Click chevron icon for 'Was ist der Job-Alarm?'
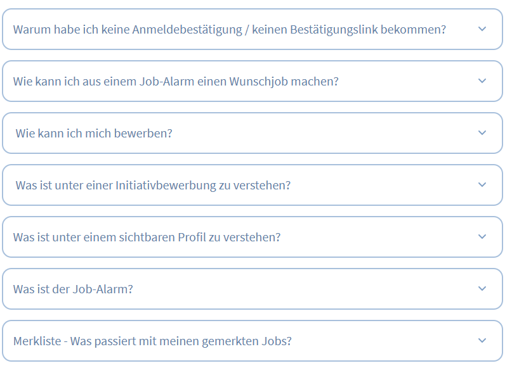The image size is (512, 368). tap(482, 289)
